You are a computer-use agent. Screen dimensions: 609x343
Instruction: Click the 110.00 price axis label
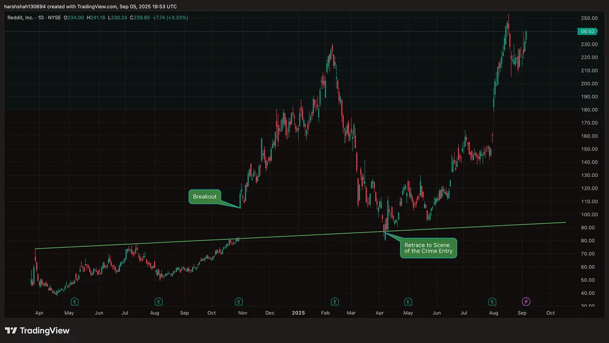[589, 202]
